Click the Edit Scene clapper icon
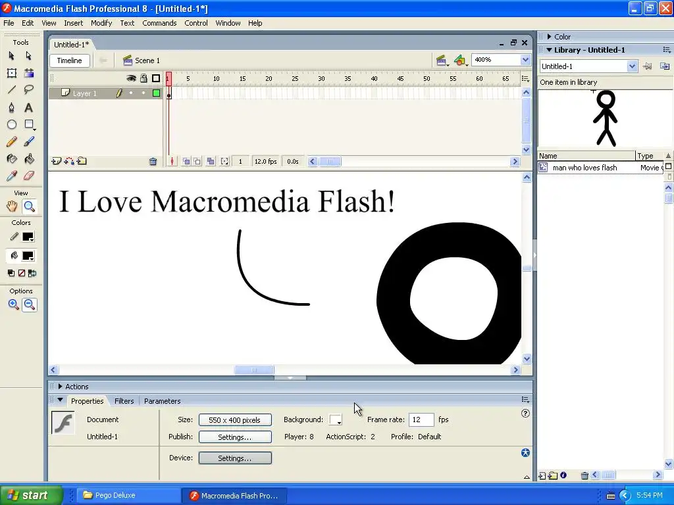This screenshot has width=674, height=505. coord(442,60)
